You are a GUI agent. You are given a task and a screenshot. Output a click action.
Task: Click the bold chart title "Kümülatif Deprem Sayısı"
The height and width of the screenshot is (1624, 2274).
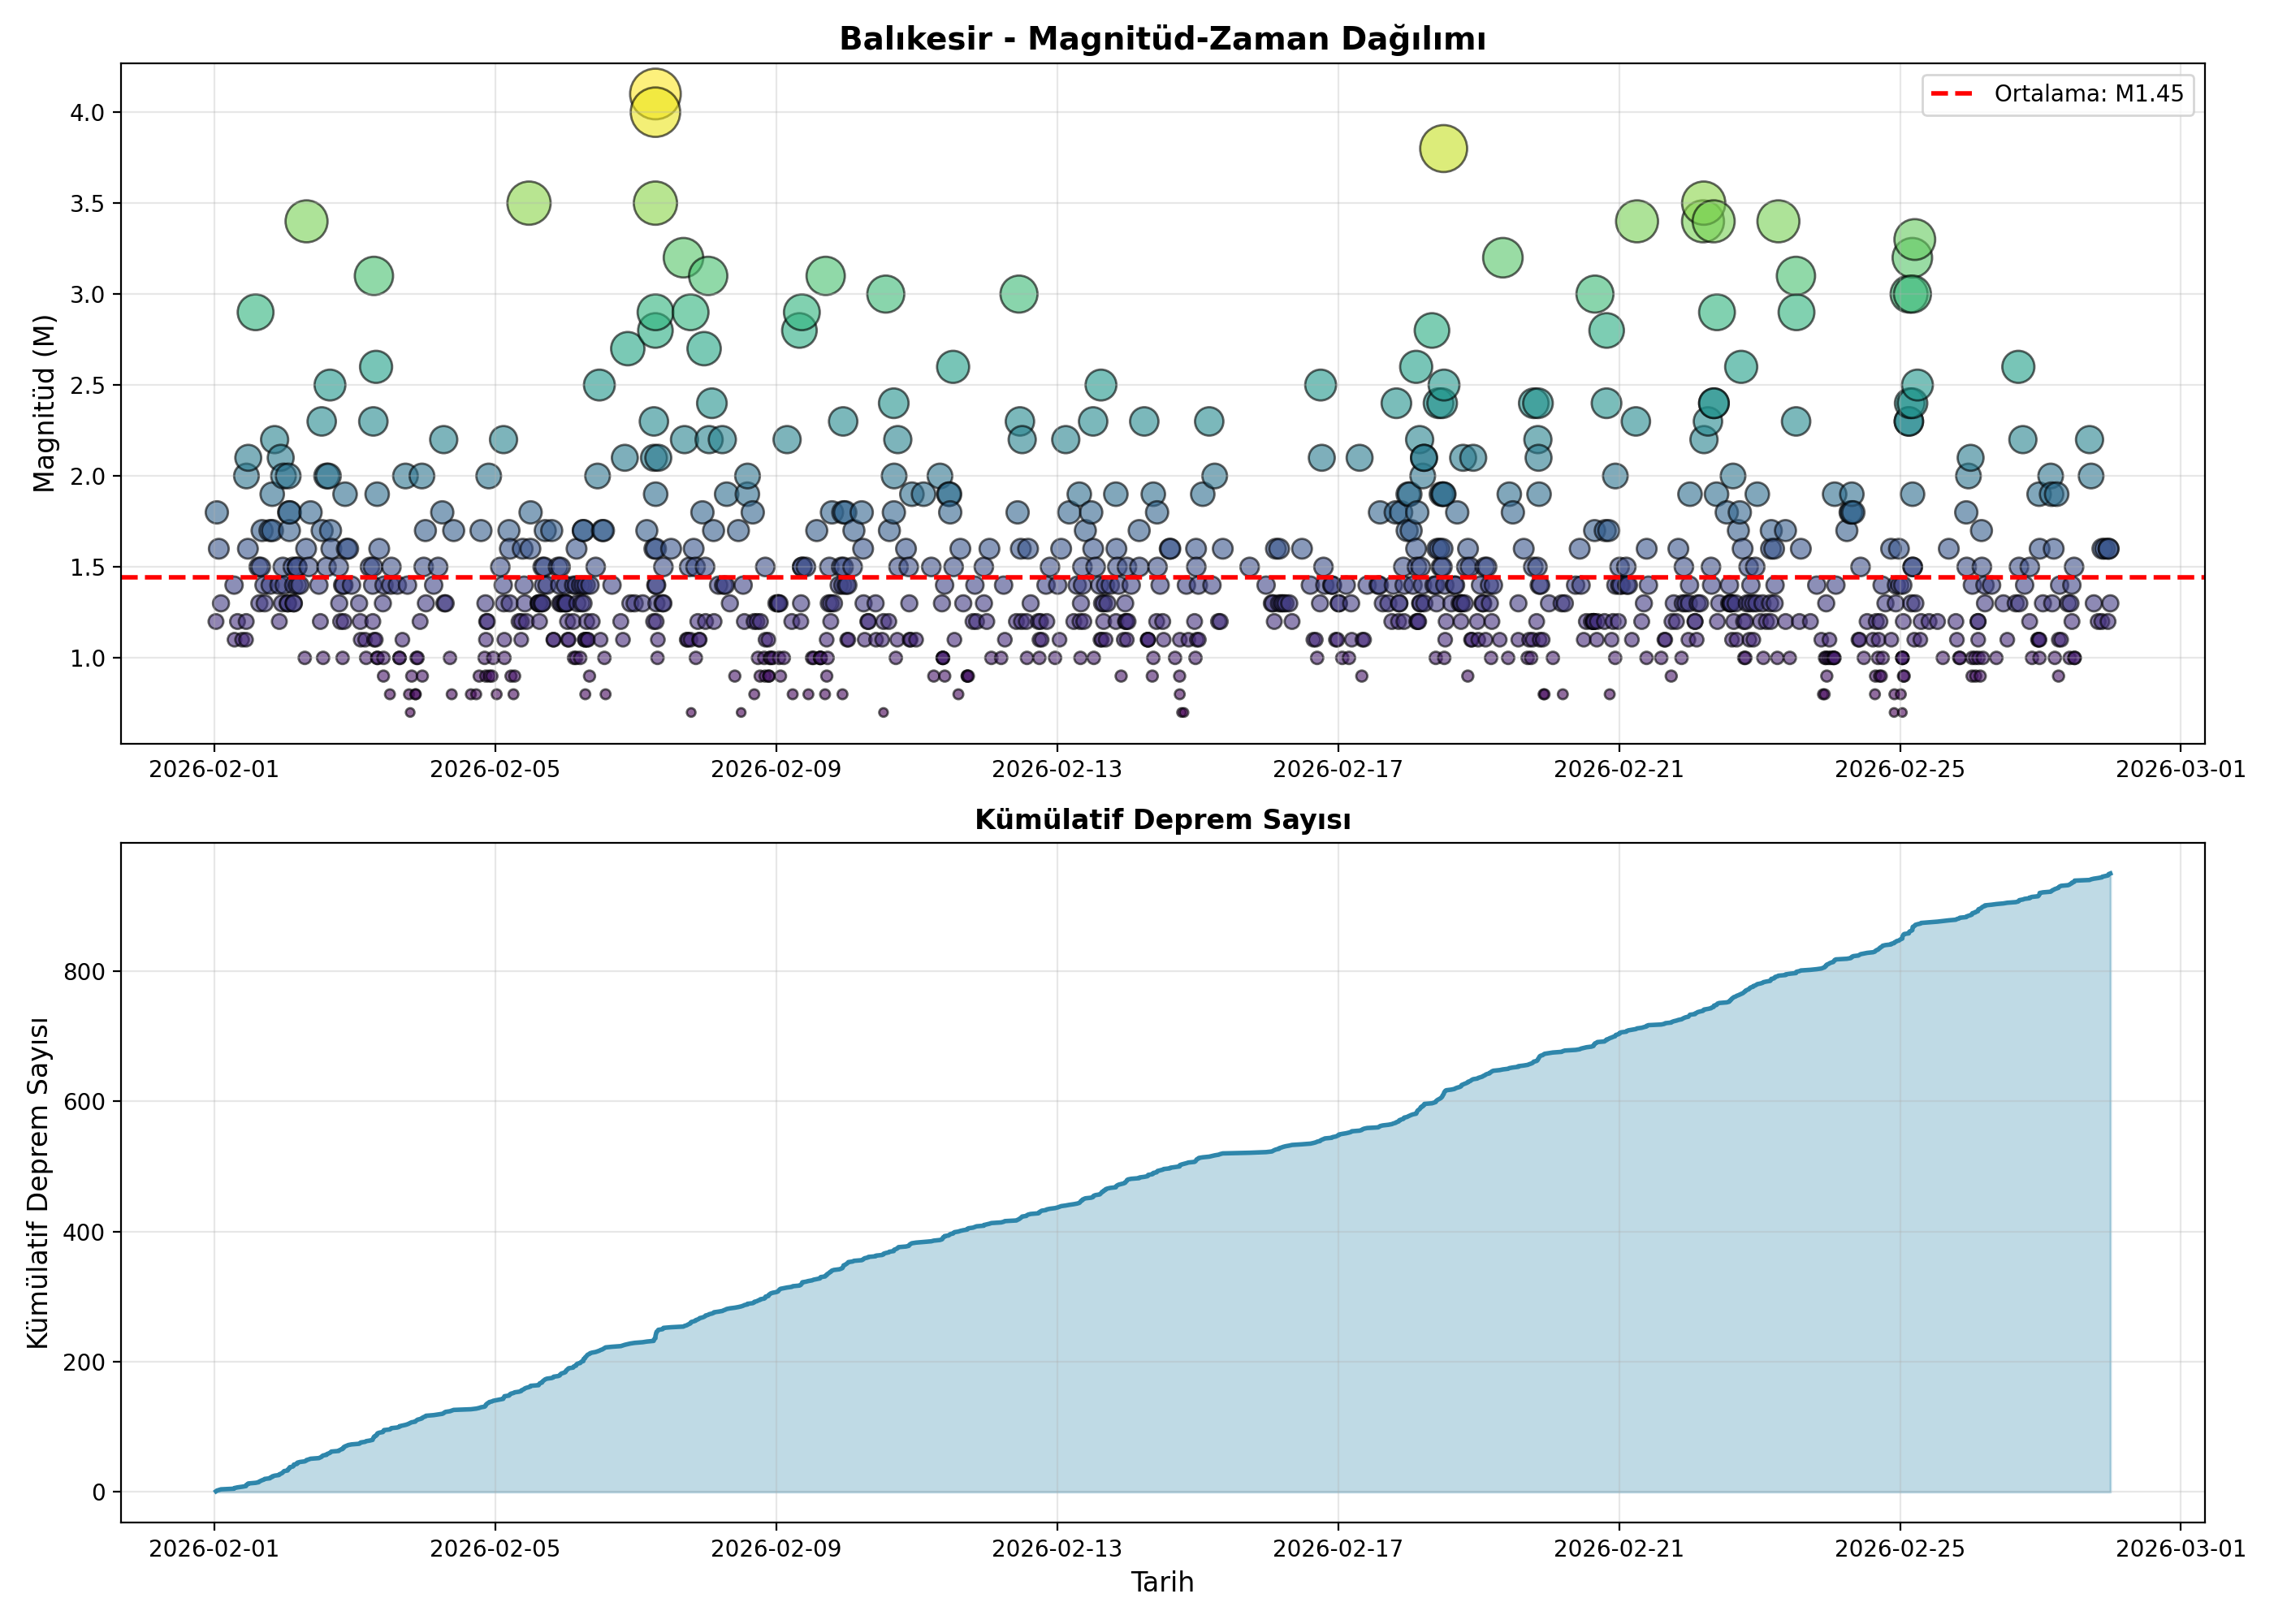[1163, 820]
